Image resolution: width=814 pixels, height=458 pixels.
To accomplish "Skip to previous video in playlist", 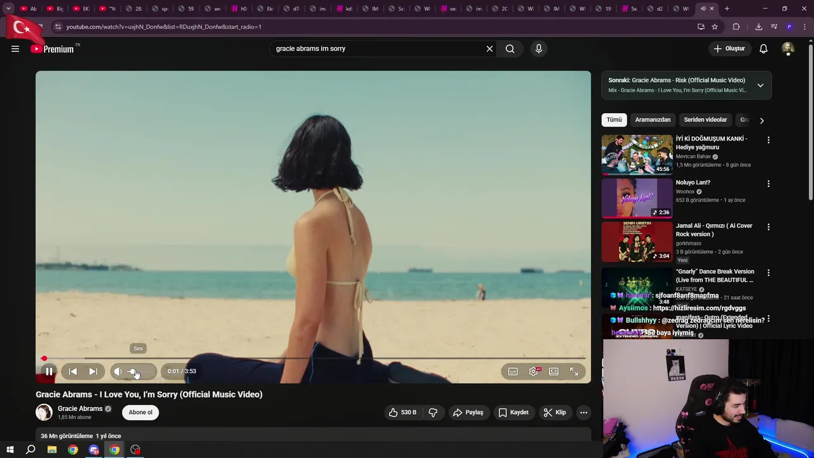I will [x=72, y=371].
